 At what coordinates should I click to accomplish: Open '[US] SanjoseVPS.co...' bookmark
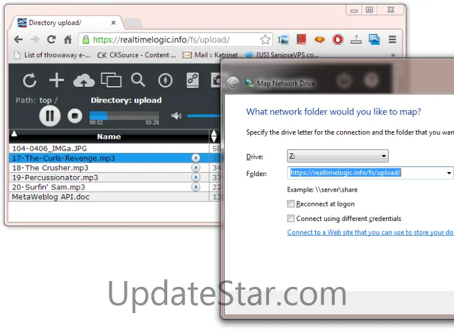pos(282,55)
